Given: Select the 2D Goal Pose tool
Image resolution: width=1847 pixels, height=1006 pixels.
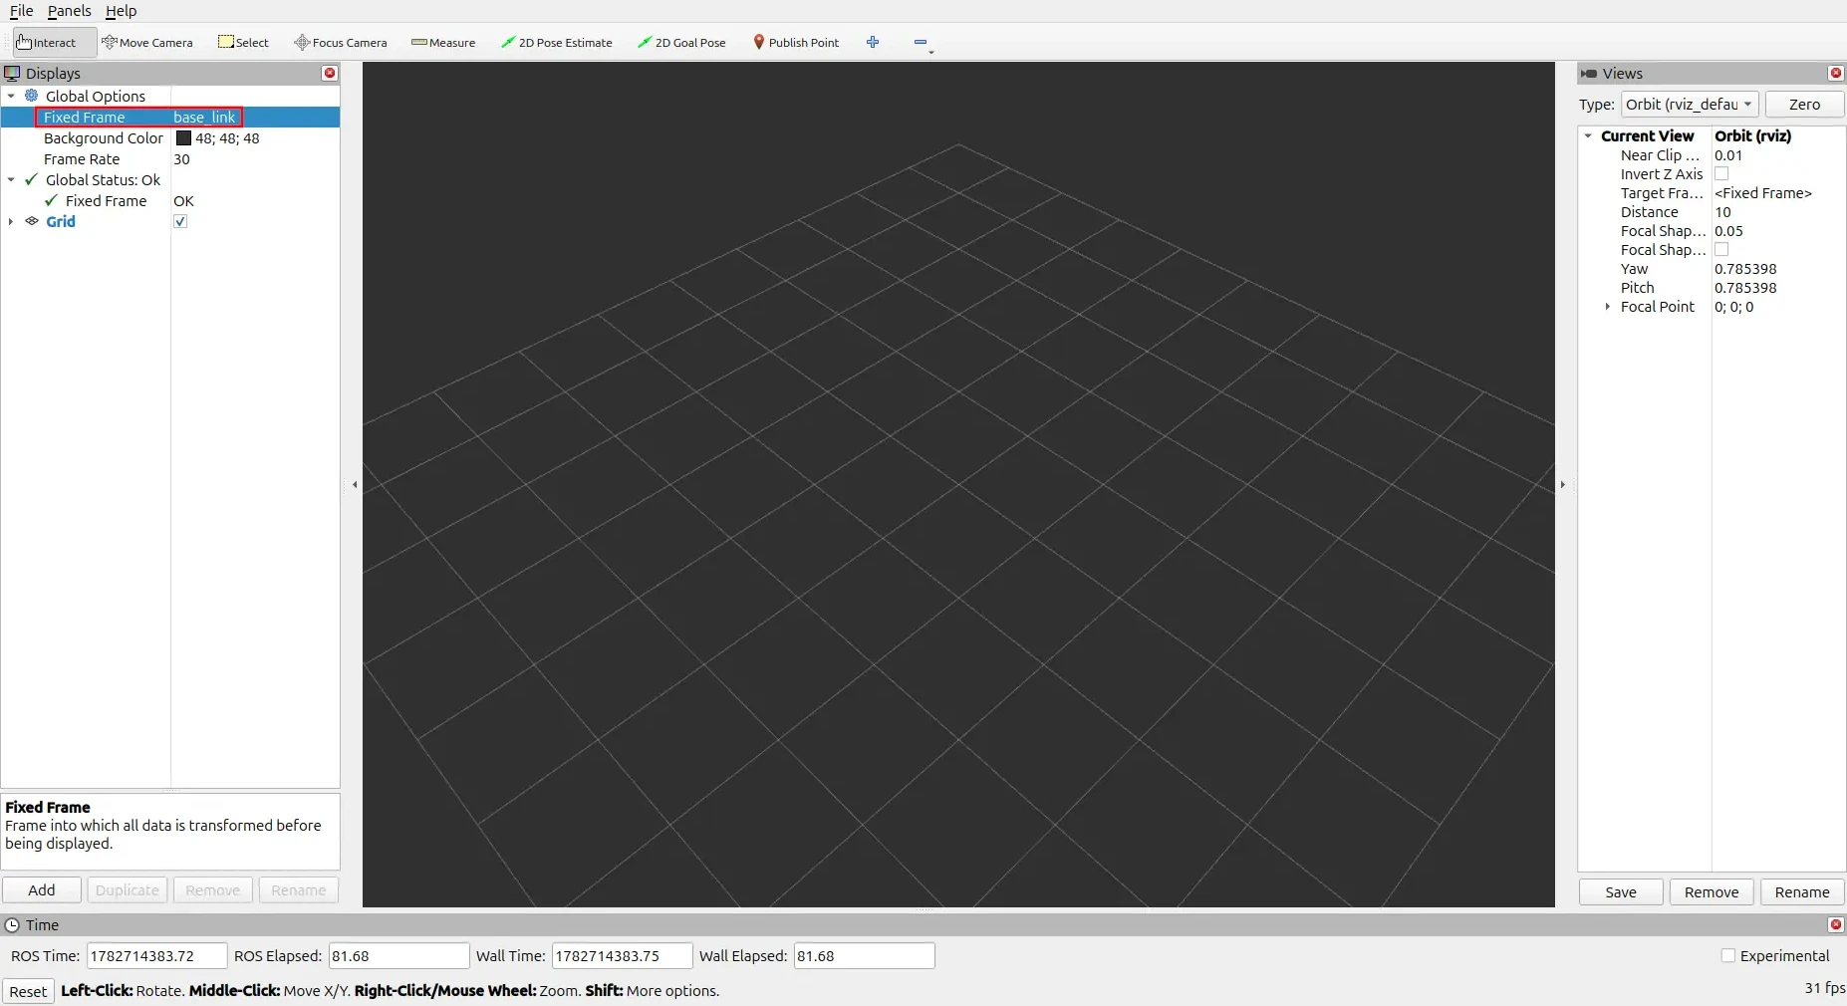Looking at the screenshot, I should click(681, 42).
